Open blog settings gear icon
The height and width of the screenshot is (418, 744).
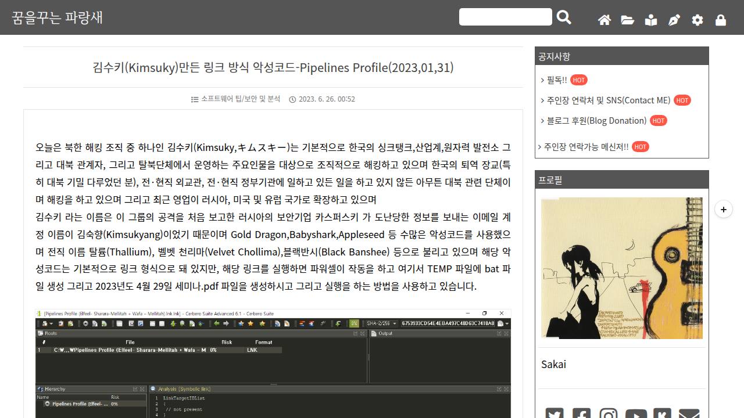(x=697, y=20)
